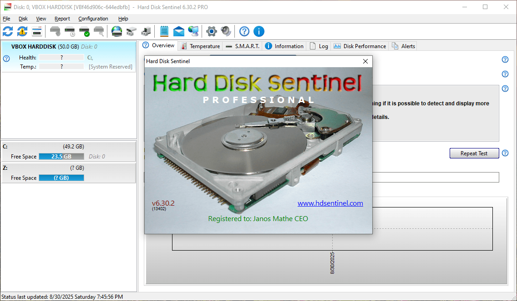Click the speaker sound toolbar icon
The image size is (517, 301).
(x=226, y=31)
